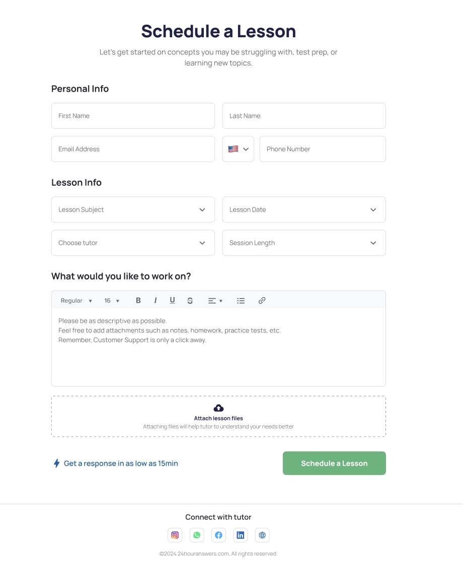This screenshot has width=463, height=566.
Task: Open the tutor's Instagram page
Action: pos(175,535)
